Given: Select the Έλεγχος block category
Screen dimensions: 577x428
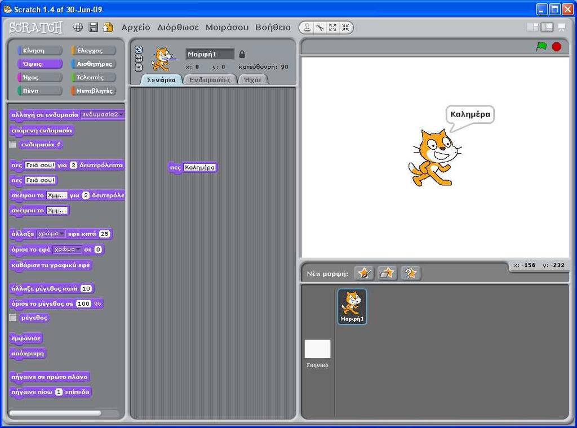Looking at the screenshot, I should pos(94,50).
